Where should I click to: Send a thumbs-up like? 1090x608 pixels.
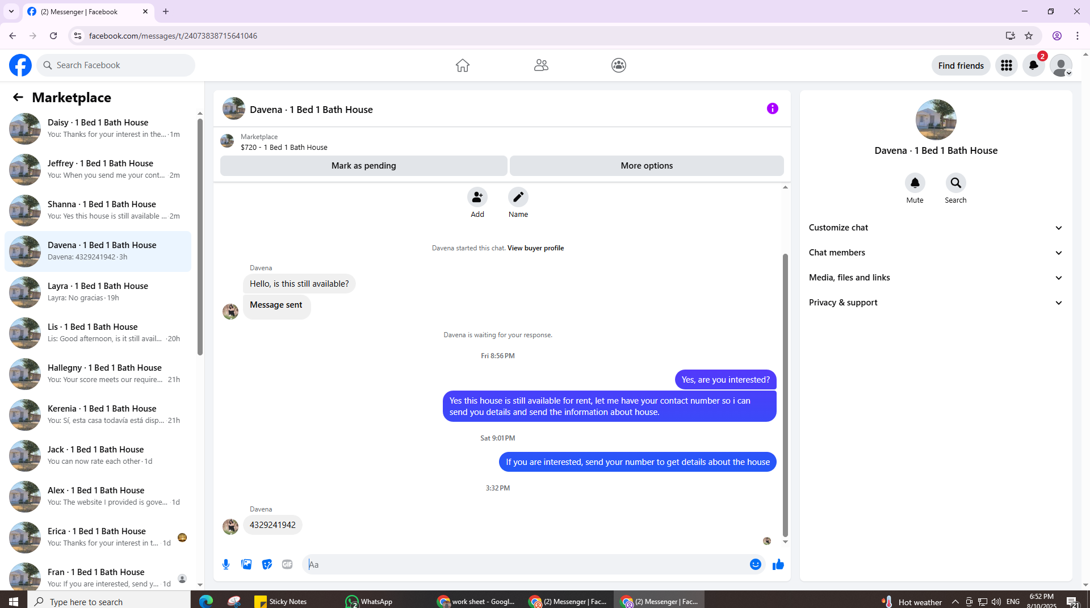778,564
